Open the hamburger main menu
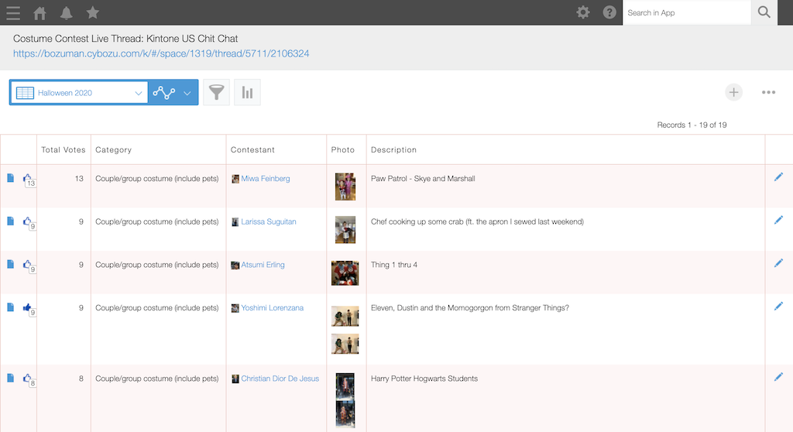Screen dimensions: 793x432 pos(12,12)
